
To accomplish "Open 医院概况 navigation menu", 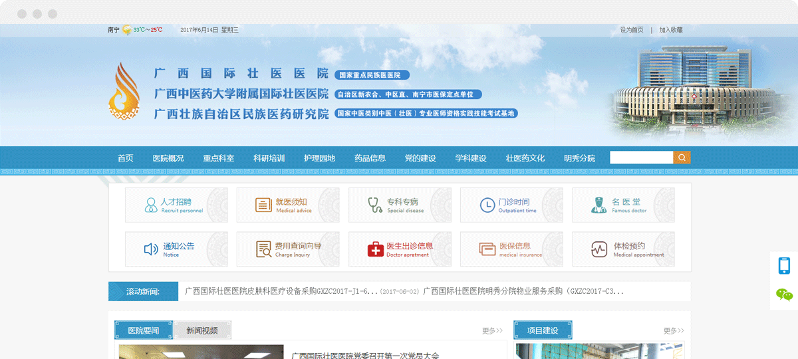I will [x=168, y=158].
